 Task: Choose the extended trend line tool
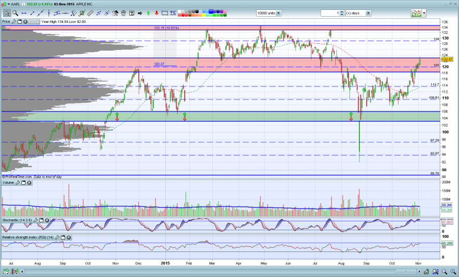(40, 13)
